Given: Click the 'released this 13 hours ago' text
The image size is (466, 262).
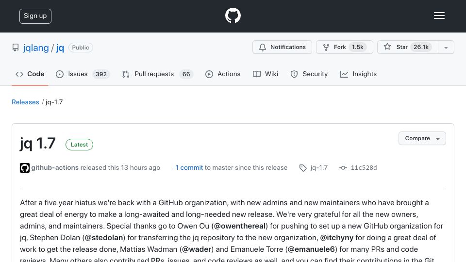Looking at the screenshot, I should point(120,167).
